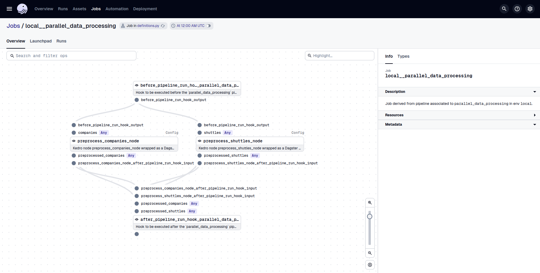Switch to the Launchpad tab
Viewport: 540px width, 273px height.
[41, 41]
